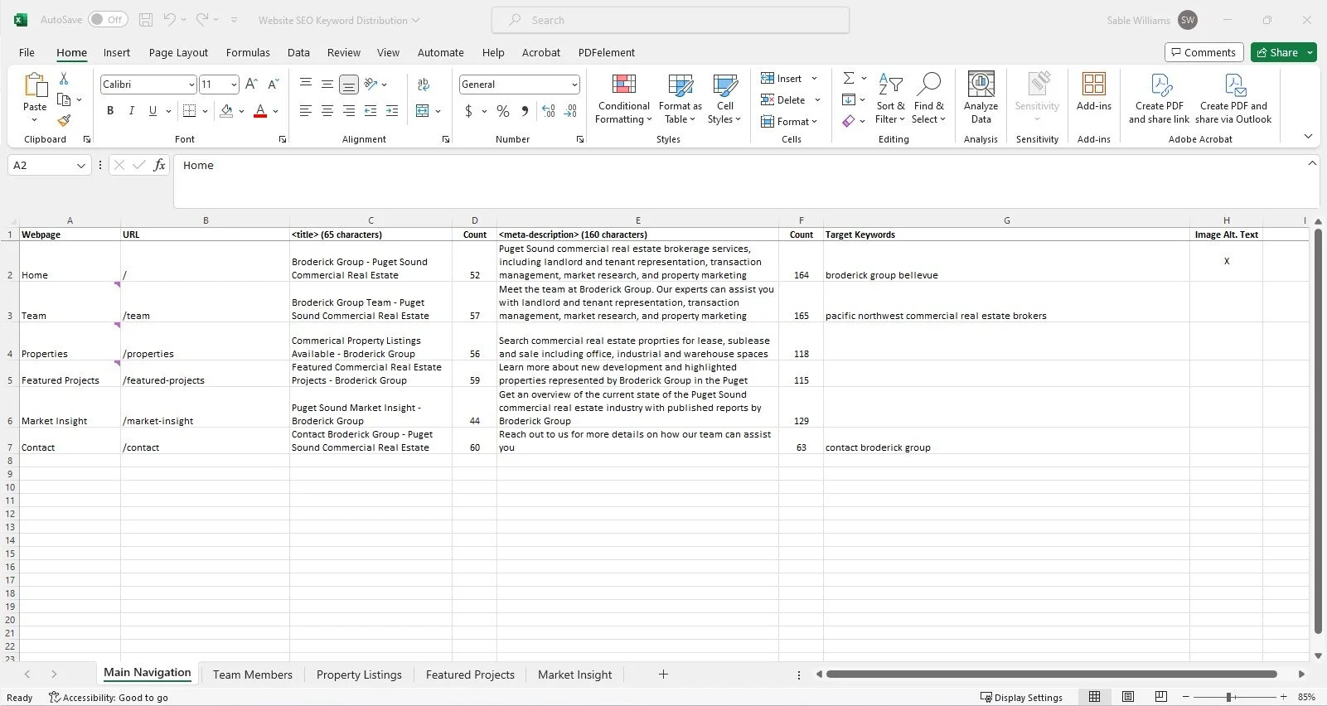Apply Italic formatting

coord(131,110)
